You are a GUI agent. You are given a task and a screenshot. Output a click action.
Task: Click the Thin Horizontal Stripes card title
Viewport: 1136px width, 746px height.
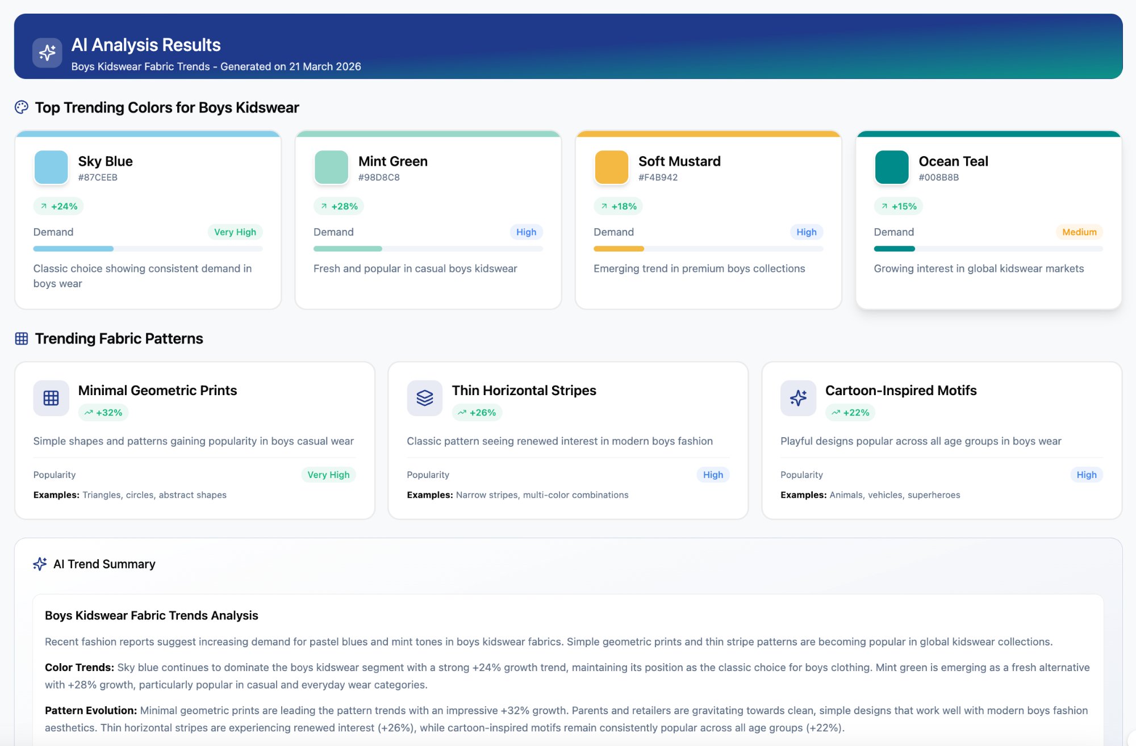524,391
